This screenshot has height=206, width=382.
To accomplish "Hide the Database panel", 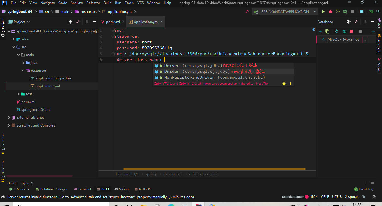I will pyautogui.click(x=372, y=22).
